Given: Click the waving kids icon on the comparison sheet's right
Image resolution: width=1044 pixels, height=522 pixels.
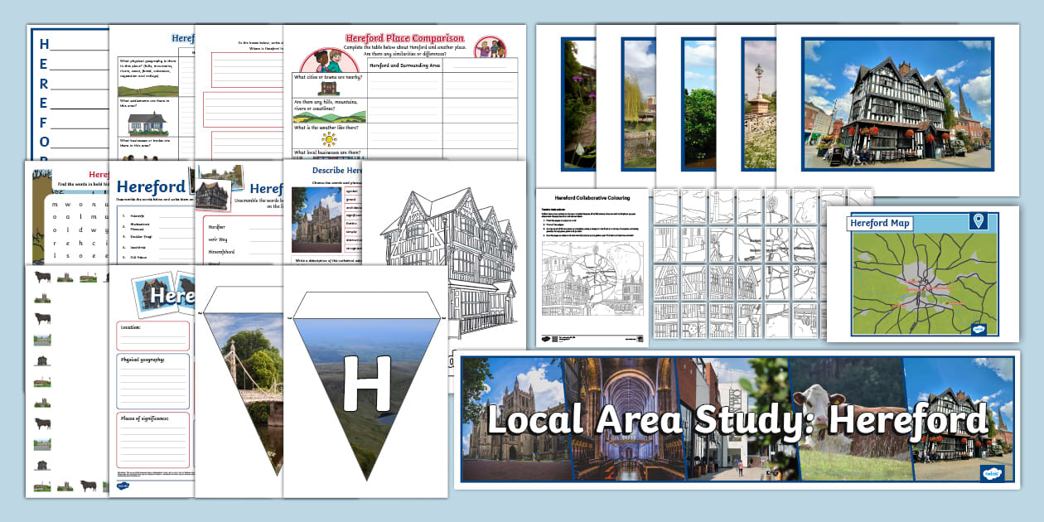Looking at the screenshot, I should coord(489,50).
